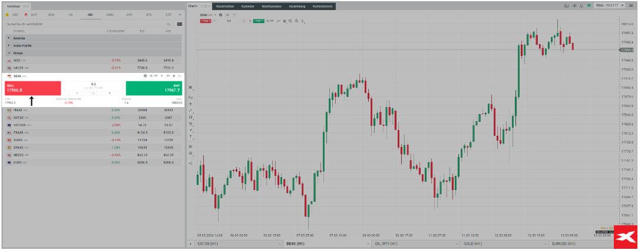Open the hamburger main menu
The width and height of the screenshot is (638, 250).
click(631, 5)
